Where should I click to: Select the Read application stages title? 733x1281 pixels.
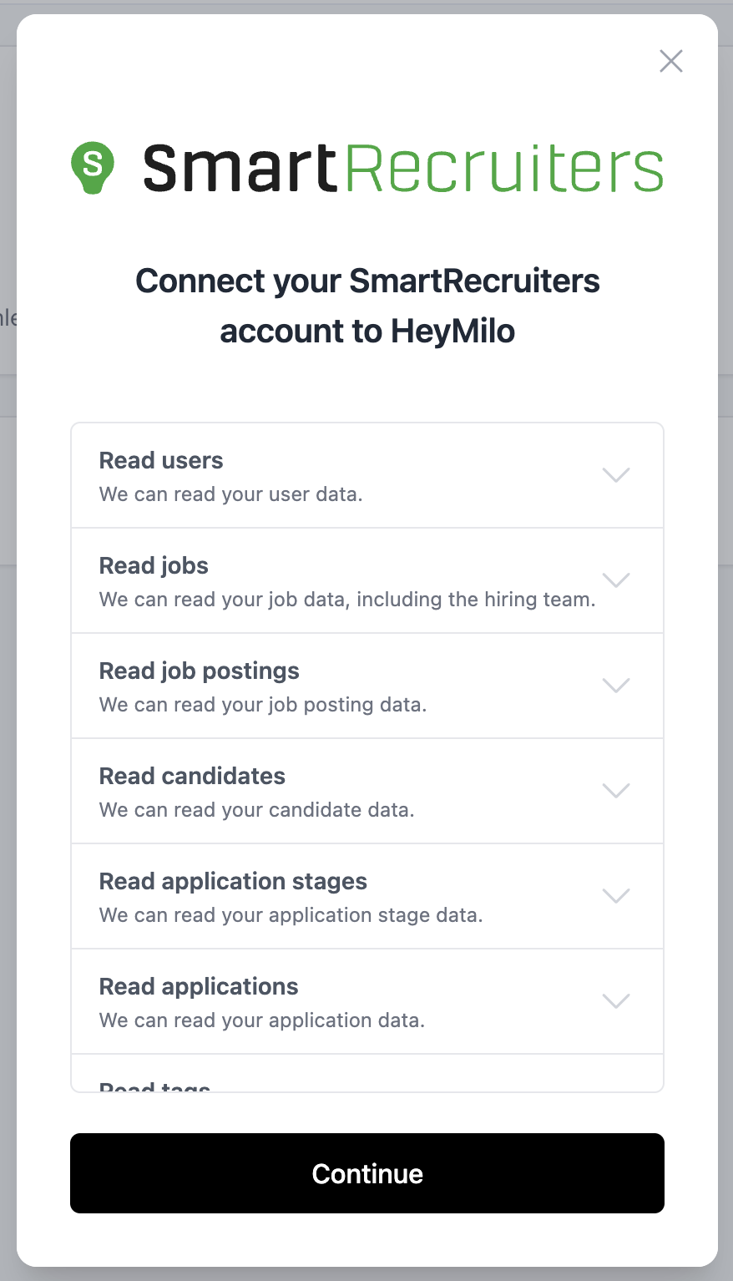point(233,881)
